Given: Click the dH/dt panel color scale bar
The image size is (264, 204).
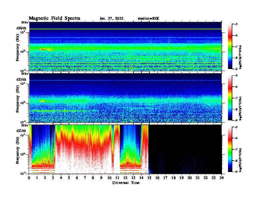Looking at the screenshot, I should (x=230, y=47).
